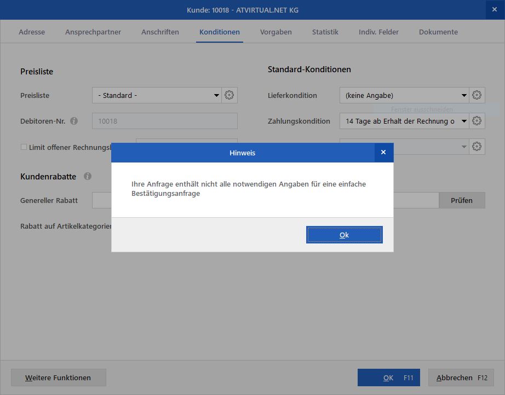505x395 pixels.
Task: Switch to the Anschriften tab
Action: click(160, 32)
